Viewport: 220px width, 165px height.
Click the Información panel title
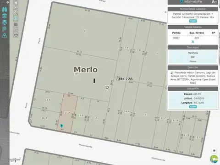coord(193,2)
